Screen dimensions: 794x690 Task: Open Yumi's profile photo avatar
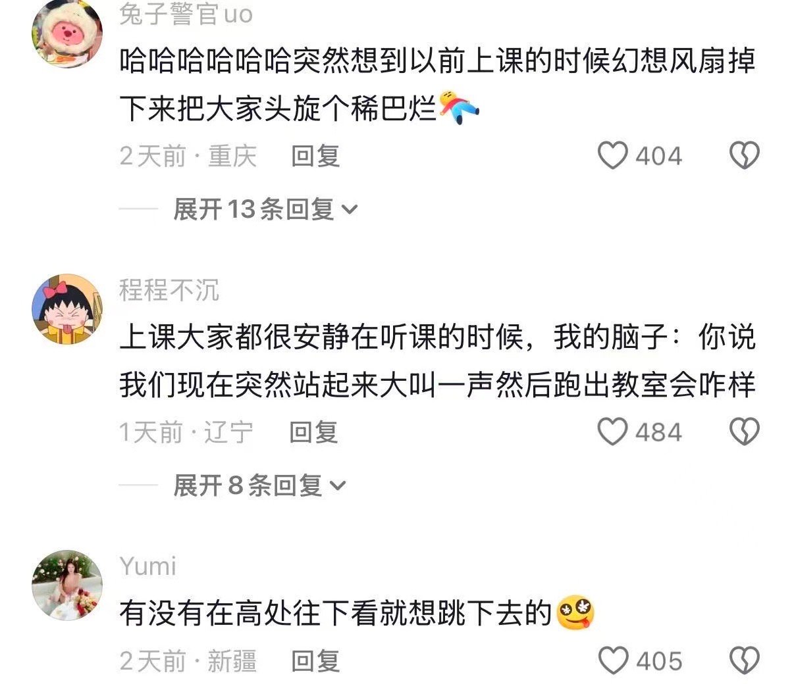point(67,585)
